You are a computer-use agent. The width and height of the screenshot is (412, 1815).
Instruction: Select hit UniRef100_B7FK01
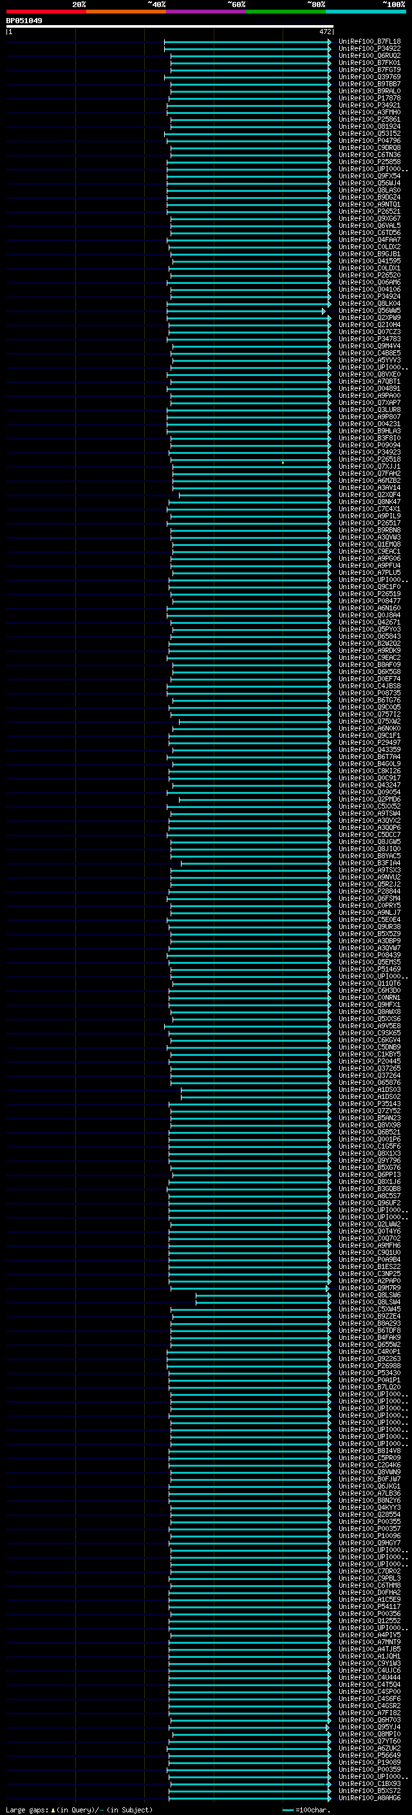[369, 62]
